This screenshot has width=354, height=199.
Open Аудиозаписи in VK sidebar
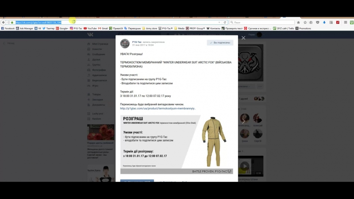(97, 75)
